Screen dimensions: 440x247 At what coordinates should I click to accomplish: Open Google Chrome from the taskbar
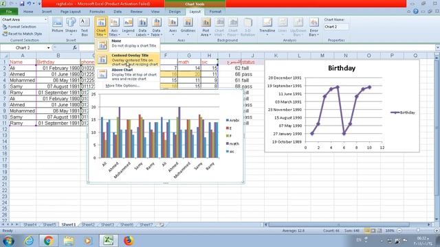pyautogui.click(x=48, y=241)
